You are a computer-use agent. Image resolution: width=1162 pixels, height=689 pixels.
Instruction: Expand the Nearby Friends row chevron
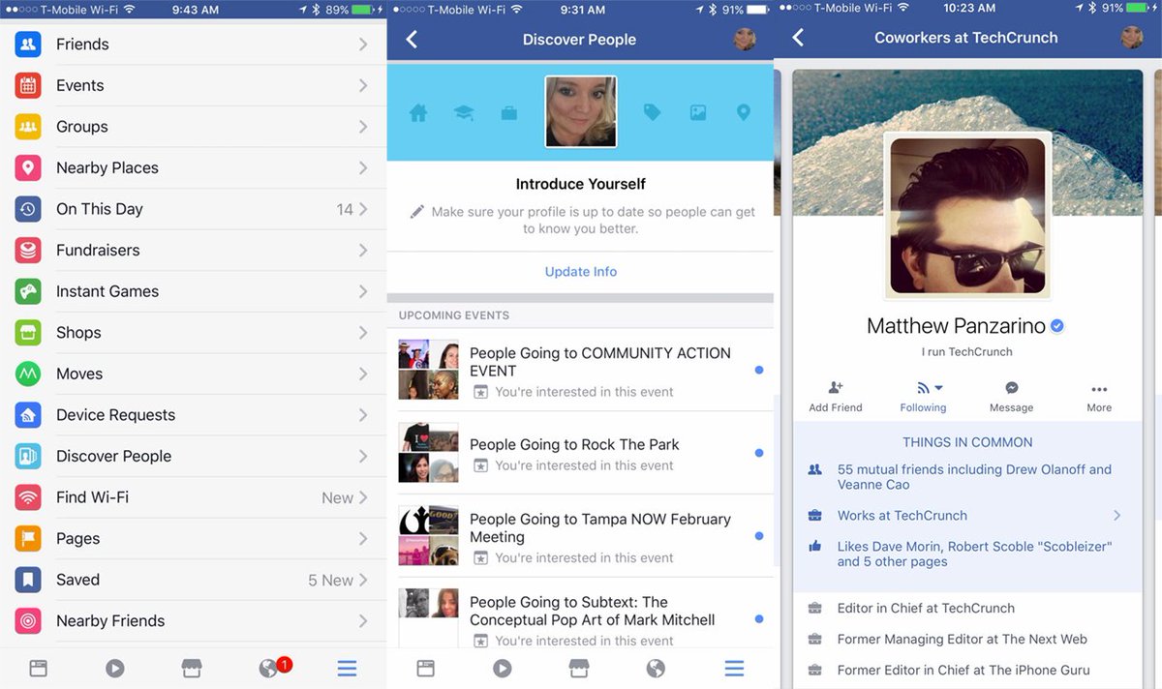pos(363,620)
